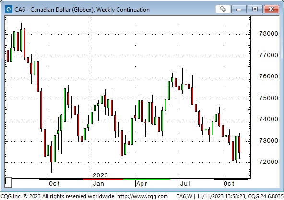Select the 75000 price axis label

click(269, 98)
